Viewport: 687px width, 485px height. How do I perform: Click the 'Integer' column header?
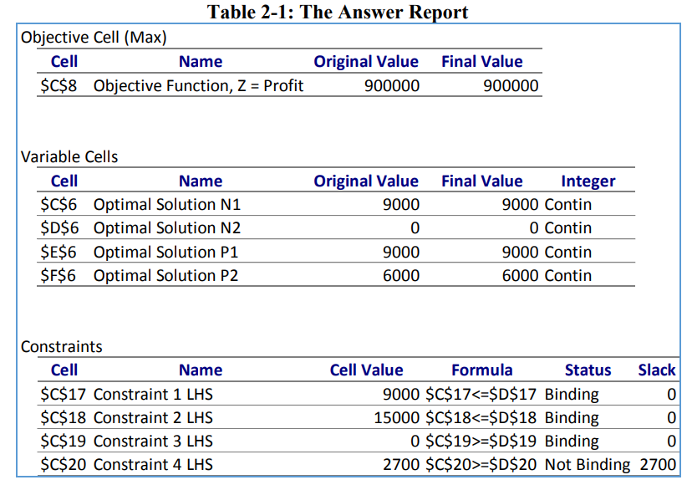[x=588, y=181]
